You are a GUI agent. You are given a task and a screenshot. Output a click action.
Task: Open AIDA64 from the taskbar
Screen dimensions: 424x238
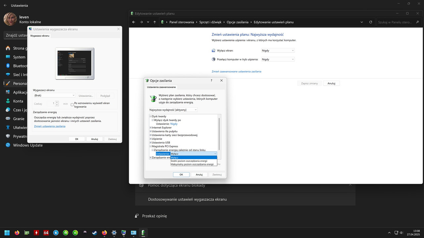click(x=46, y=233)
